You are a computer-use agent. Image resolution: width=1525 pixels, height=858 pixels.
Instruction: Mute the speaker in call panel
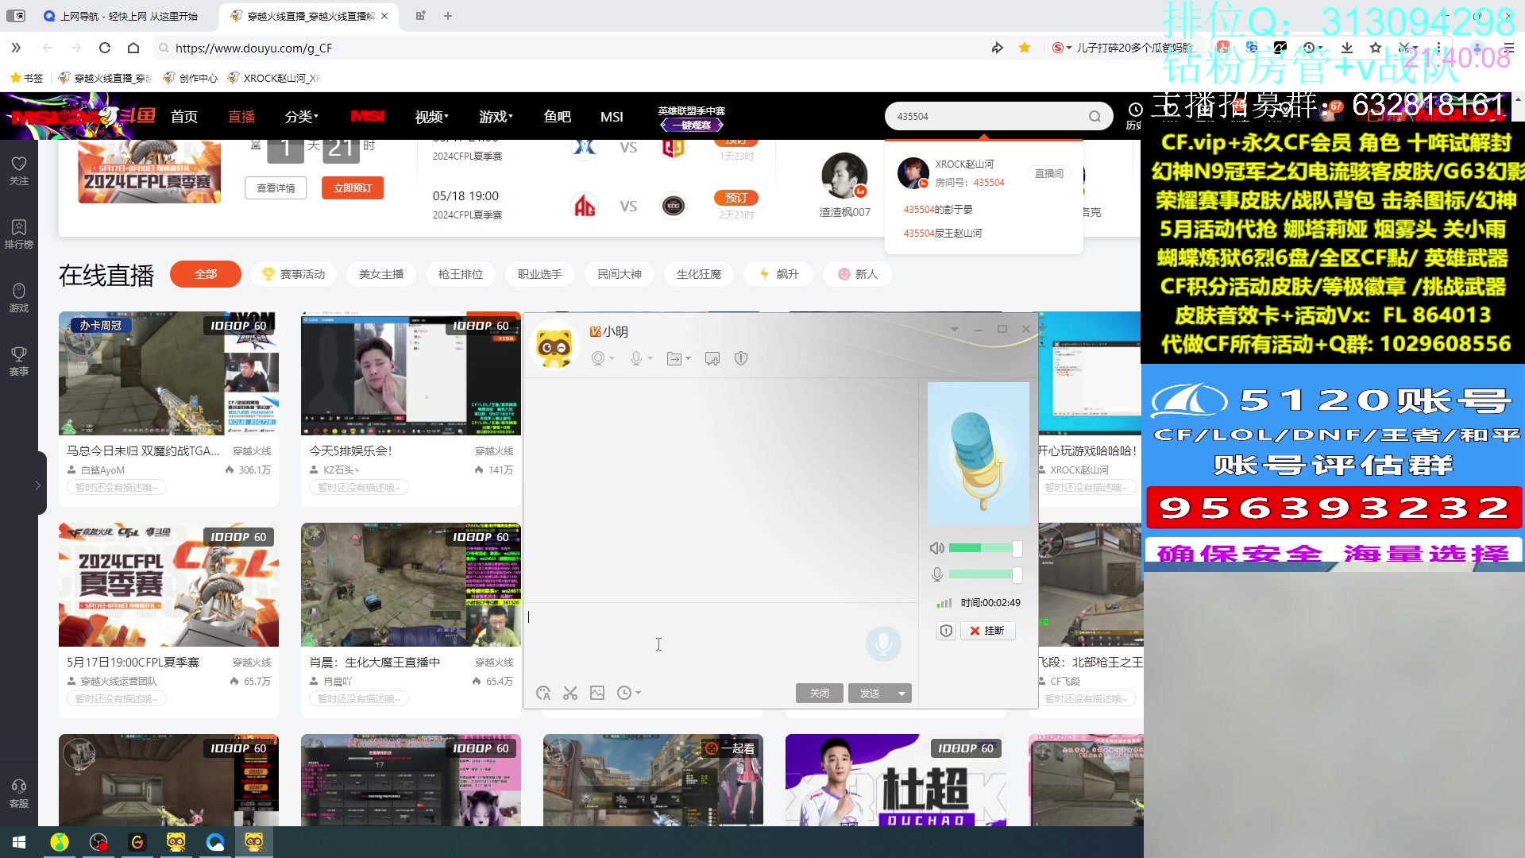(x=937, y=548)
